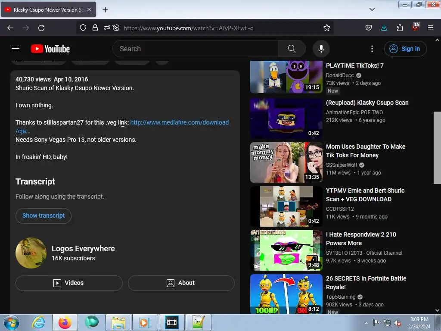Save page to Pocket
Image resolution: width=441 pixels, height=331 pixels.
369,28
